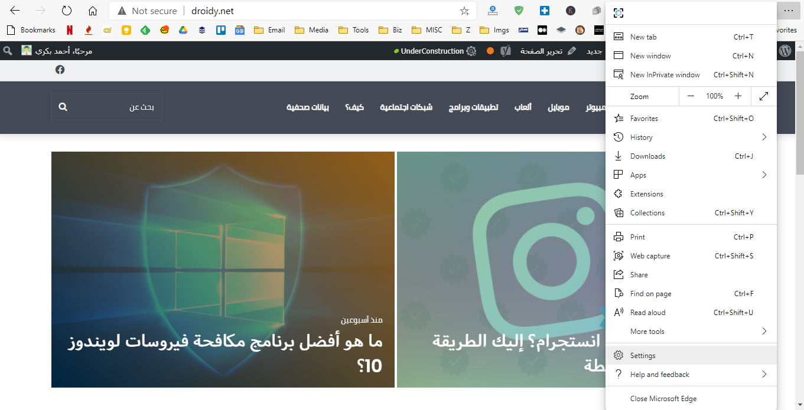Open the تطبيقات وبرامج navigation link
804x410 pixels.
pos(473,107)
